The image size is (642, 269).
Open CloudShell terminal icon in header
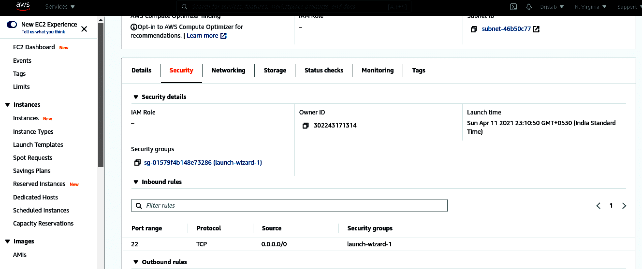tap(513, 7)
